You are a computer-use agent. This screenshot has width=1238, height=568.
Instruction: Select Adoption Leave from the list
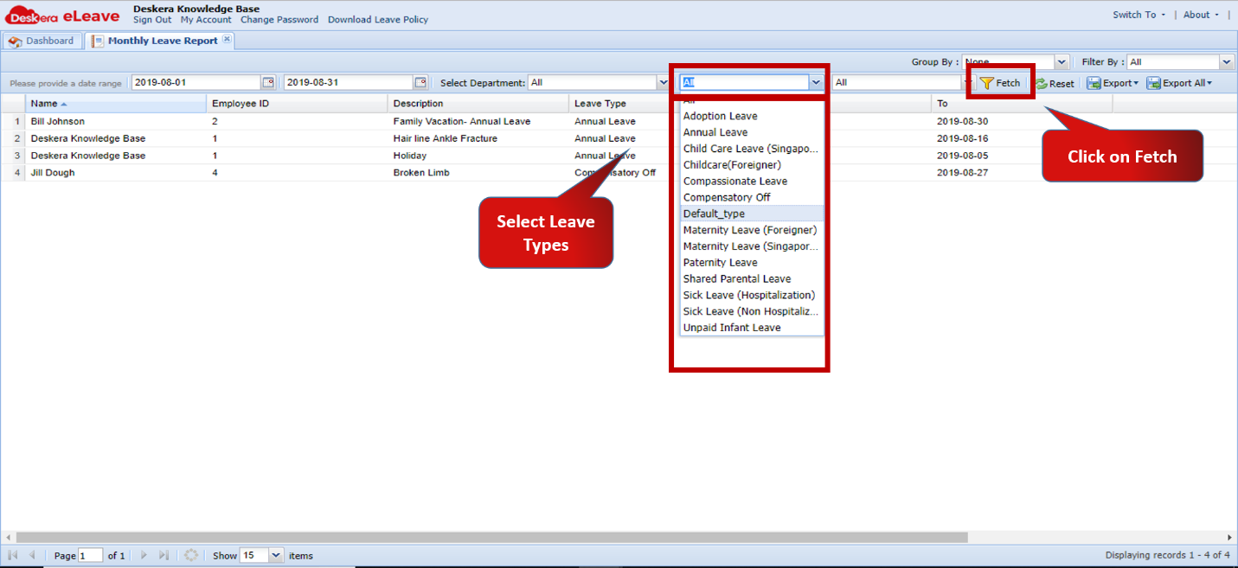752,116
